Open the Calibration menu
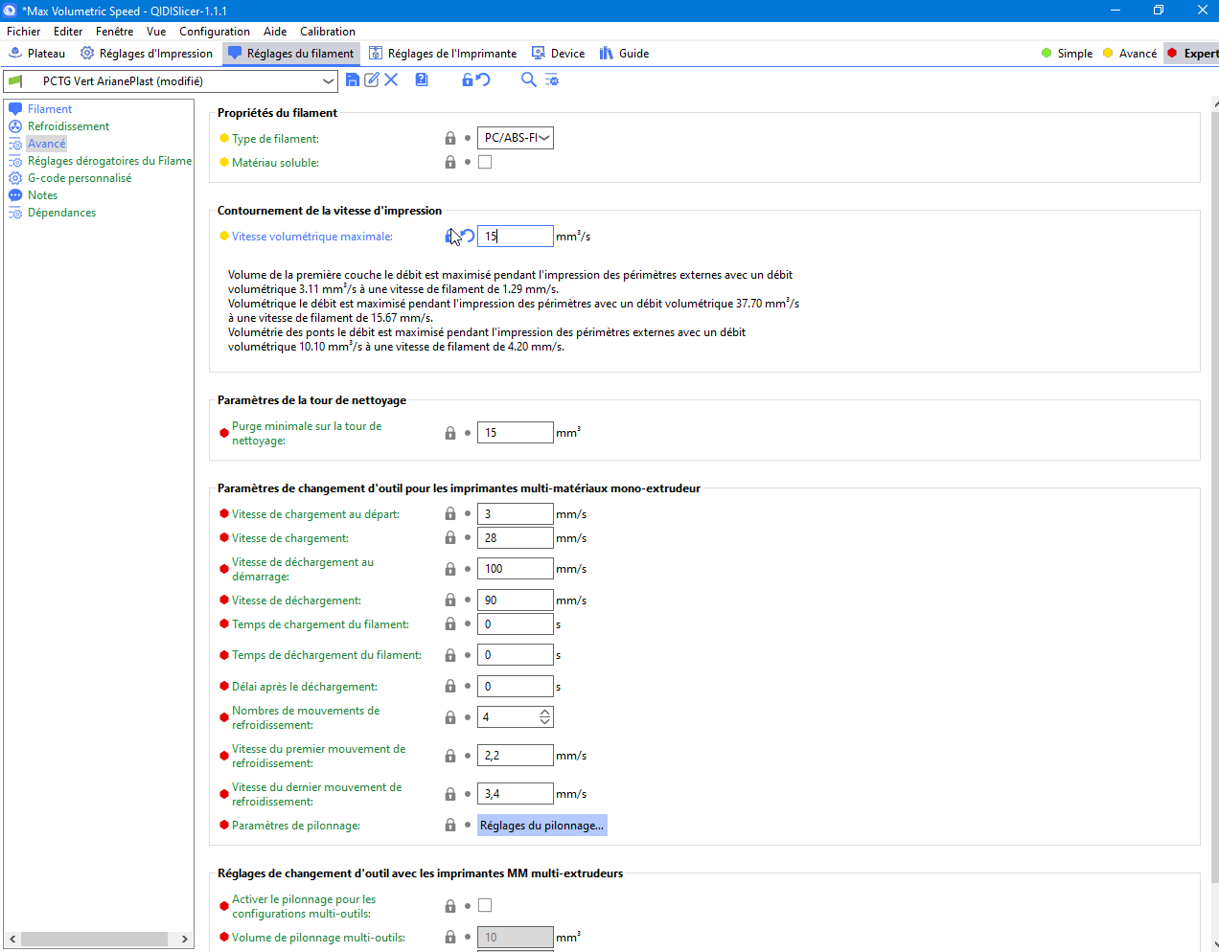This screenshot has height=952, width=1219. [x=328, y=32]
